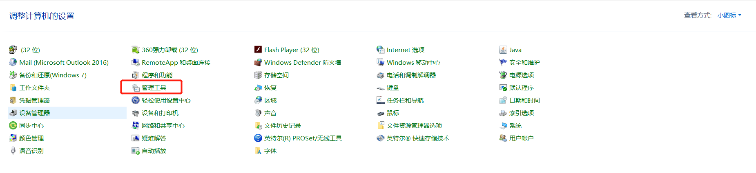This screenshot has height=173, width=756.
Task: Click the 日期和时间 clock icon
Action: tap(503, 100)
